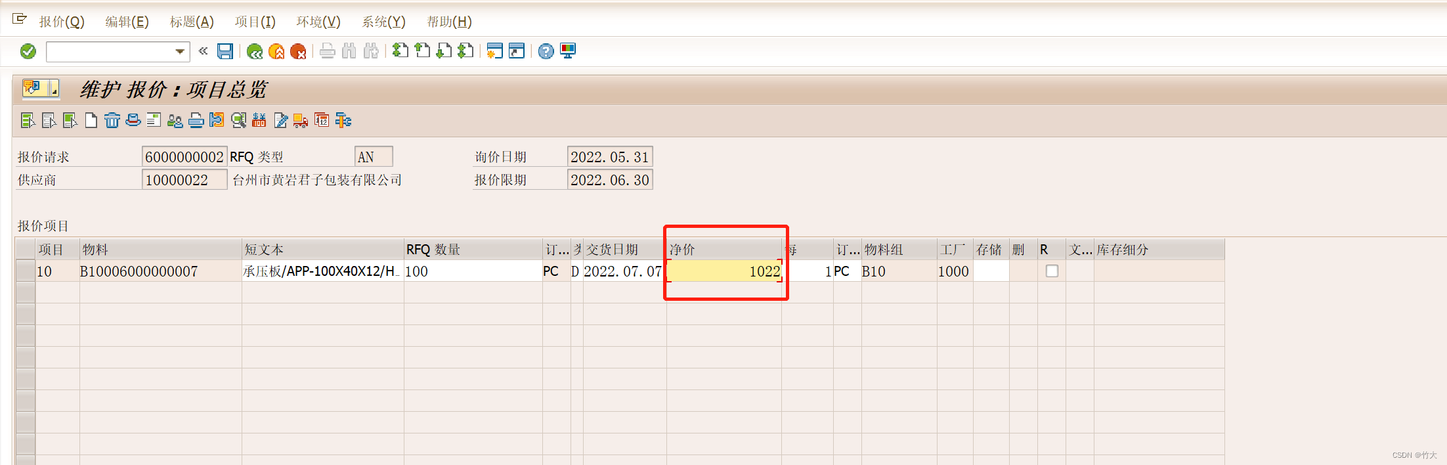Image resolution: width=1447 pixels, height=465 pixels.
Task: Click the 工厂 cell 1000
Action: [x=955, y=271]
